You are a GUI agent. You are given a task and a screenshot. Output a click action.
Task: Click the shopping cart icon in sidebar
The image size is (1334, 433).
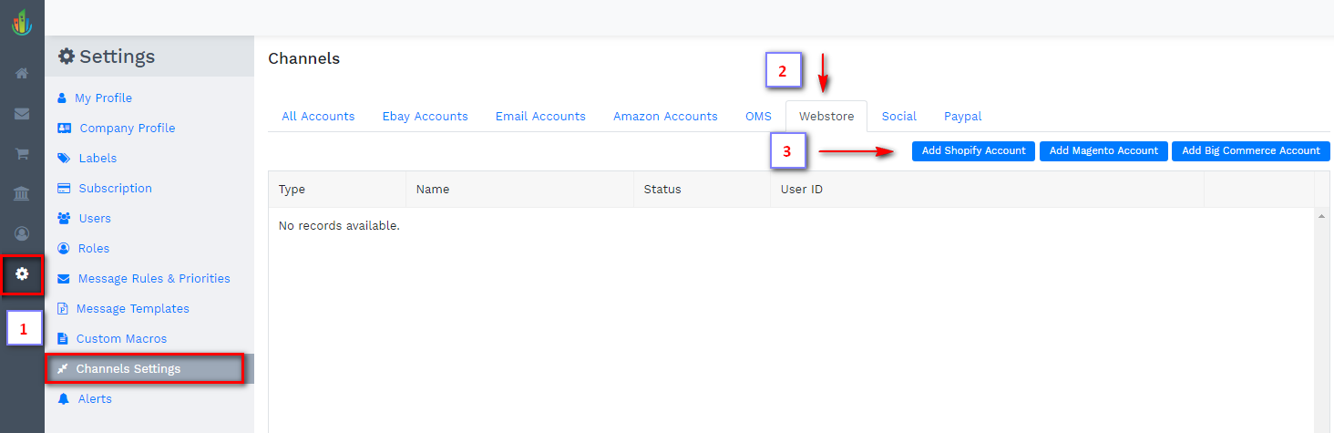click(22, 154)
